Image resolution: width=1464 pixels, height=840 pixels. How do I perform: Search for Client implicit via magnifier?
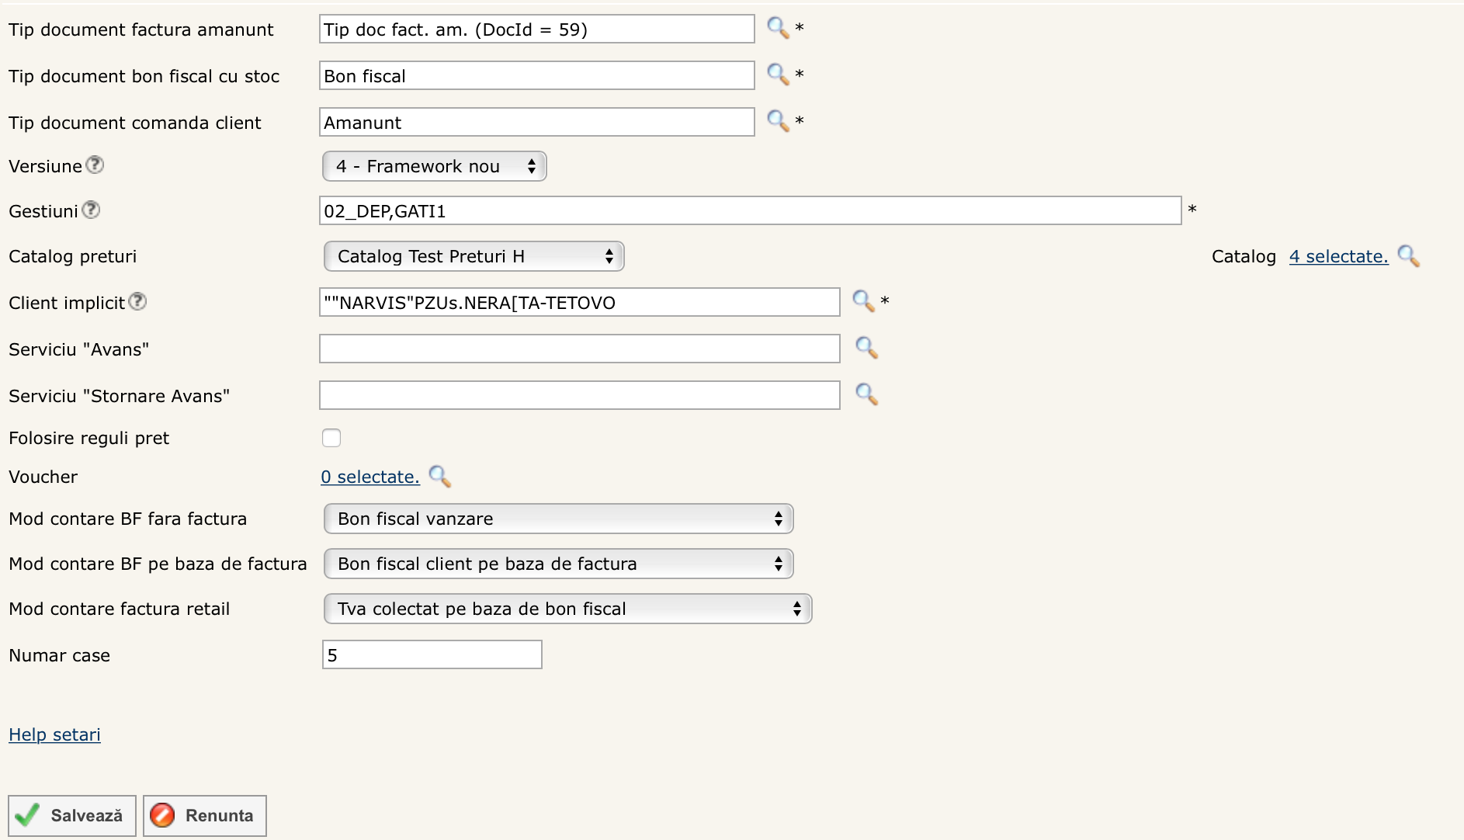point(862,301)
